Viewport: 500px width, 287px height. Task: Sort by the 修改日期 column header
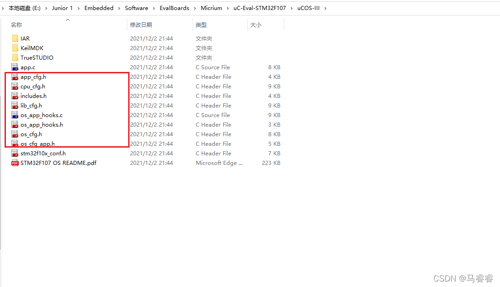coord(141,25)
